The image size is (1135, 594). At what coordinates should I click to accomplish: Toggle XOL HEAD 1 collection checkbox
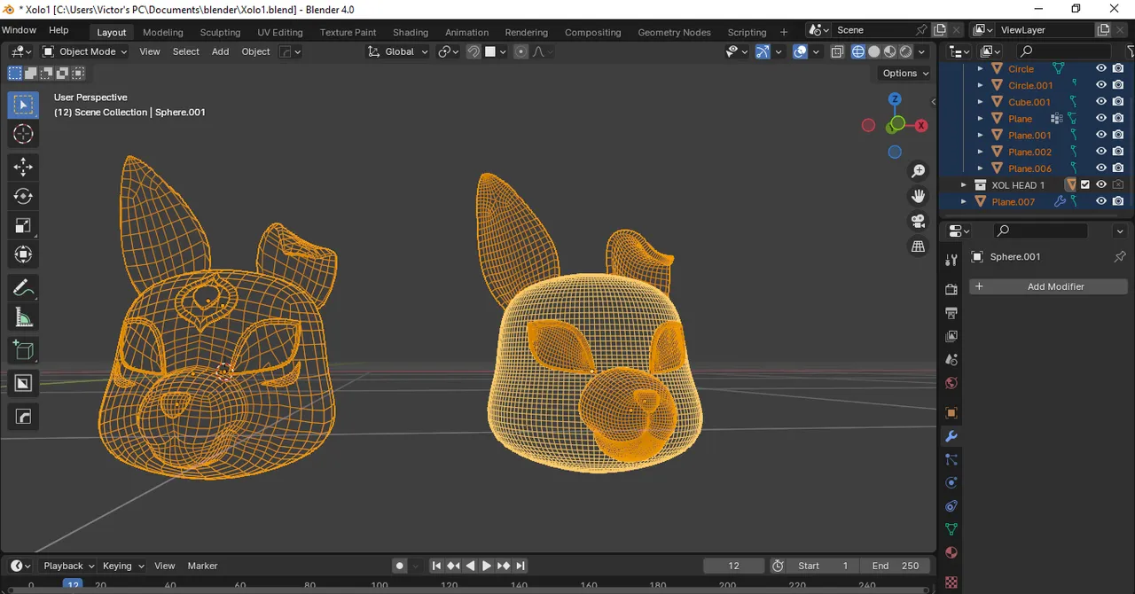(x=1085, y=185)
